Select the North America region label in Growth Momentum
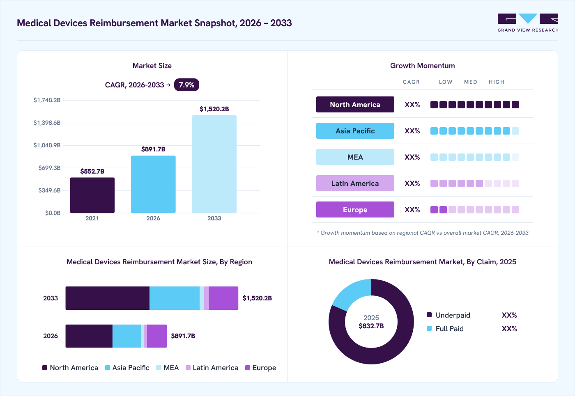The image size is (575, 396). coord(355,105)
